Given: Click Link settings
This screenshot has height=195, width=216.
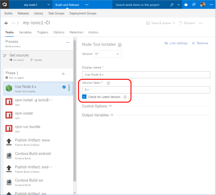Looking at the screenshot, I should (x=176, y=43).
